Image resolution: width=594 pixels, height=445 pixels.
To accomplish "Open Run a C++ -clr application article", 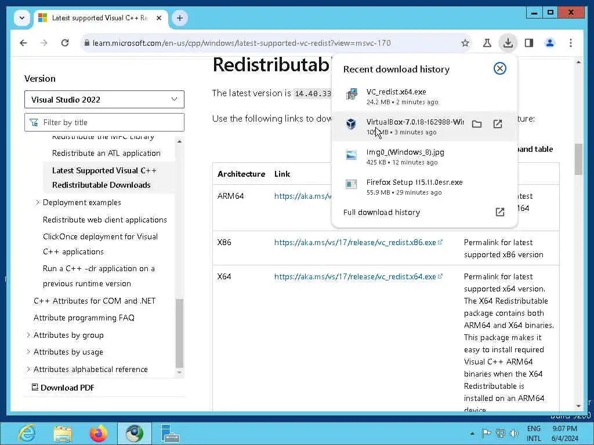I will tap(99, 276).
